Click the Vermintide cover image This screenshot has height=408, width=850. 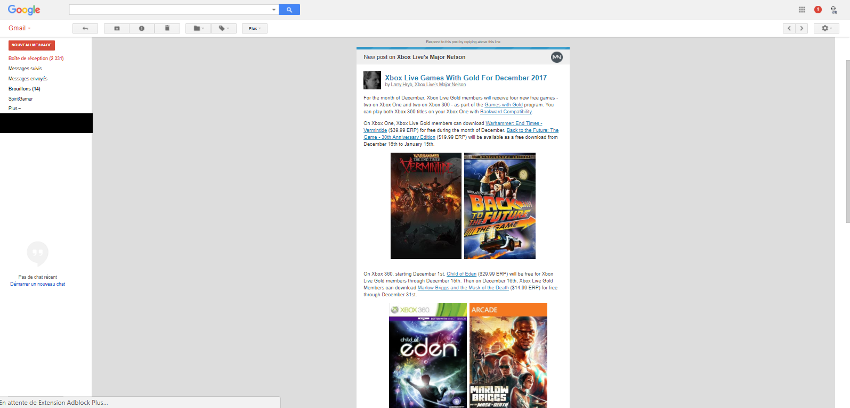426,206
